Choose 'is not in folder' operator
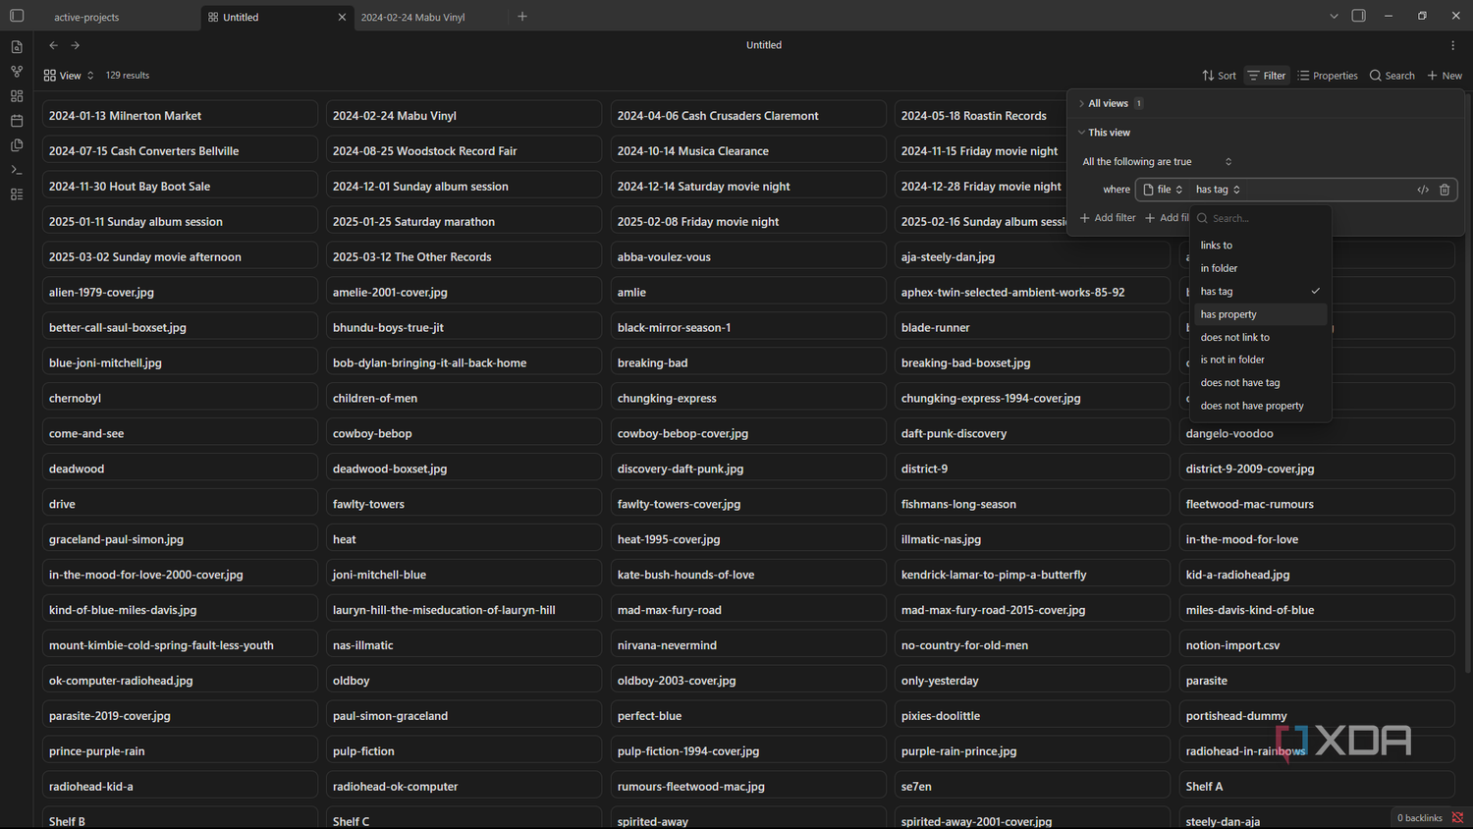Viewport: 1473px width, 829px height. point(1261,359)
